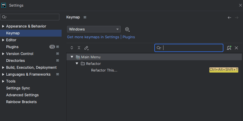Expand the Tools settings section
The width and height of the screenshot is (243, 121).
[3, 81]
